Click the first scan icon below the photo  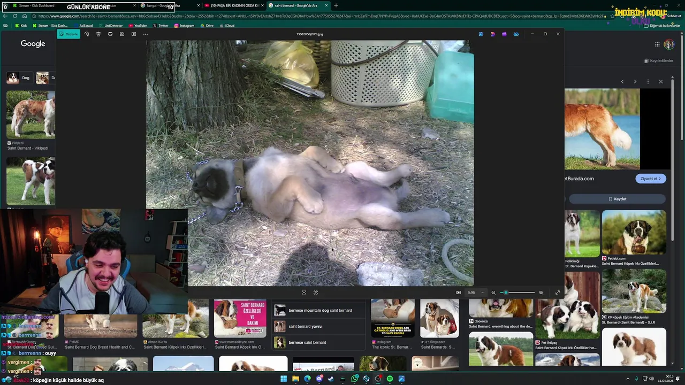304,292
